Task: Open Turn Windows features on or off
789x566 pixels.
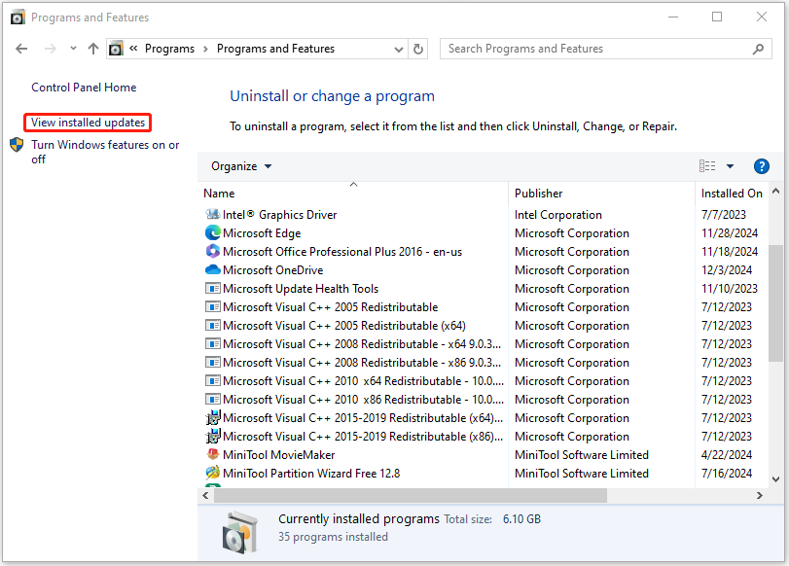Action: pyautogui.click(x=105, y=152)
